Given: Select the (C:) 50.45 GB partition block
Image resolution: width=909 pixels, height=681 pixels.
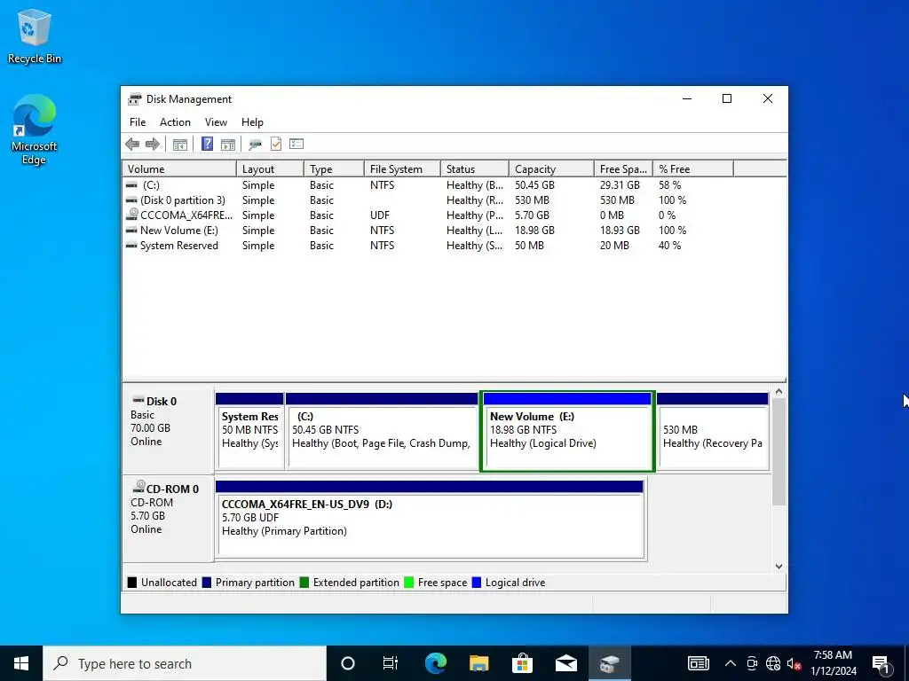Looking at the screenshot, I should tap(382, 432).
